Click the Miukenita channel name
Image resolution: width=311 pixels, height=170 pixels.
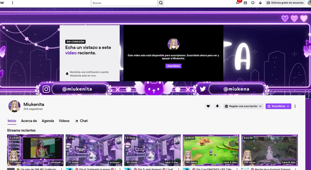pos(34,104)
